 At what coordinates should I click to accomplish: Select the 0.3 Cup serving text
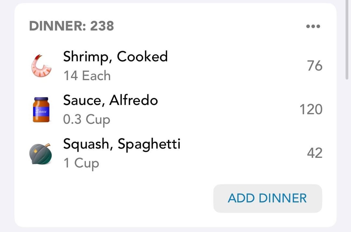[87, 120]
